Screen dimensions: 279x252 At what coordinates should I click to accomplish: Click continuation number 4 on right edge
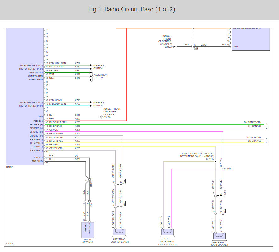(x=266, y=143)
